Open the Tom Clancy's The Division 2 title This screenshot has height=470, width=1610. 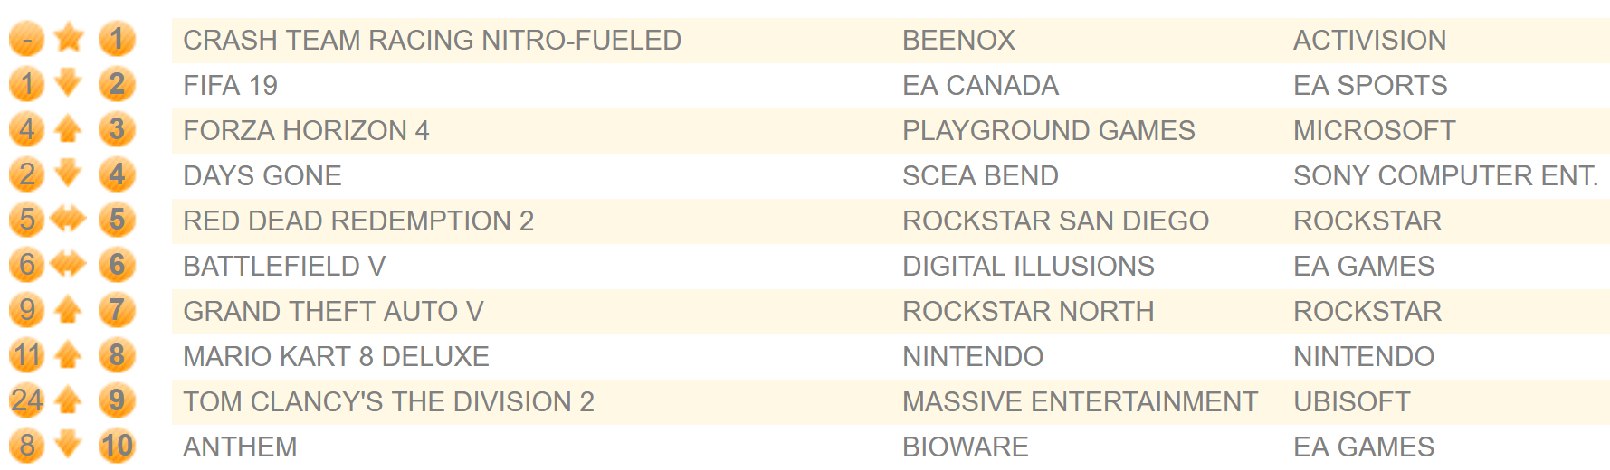coord(388,402)
